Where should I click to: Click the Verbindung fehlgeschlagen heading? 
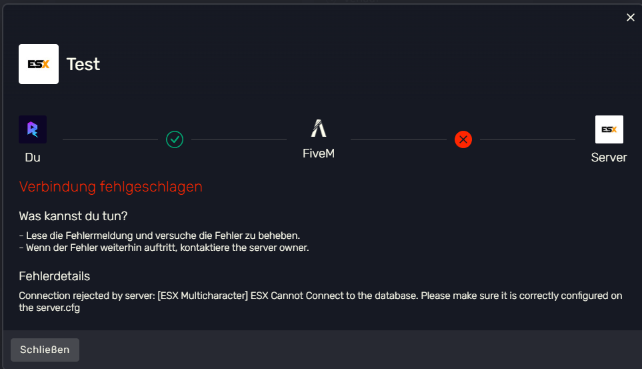click(x=111, y=187)
